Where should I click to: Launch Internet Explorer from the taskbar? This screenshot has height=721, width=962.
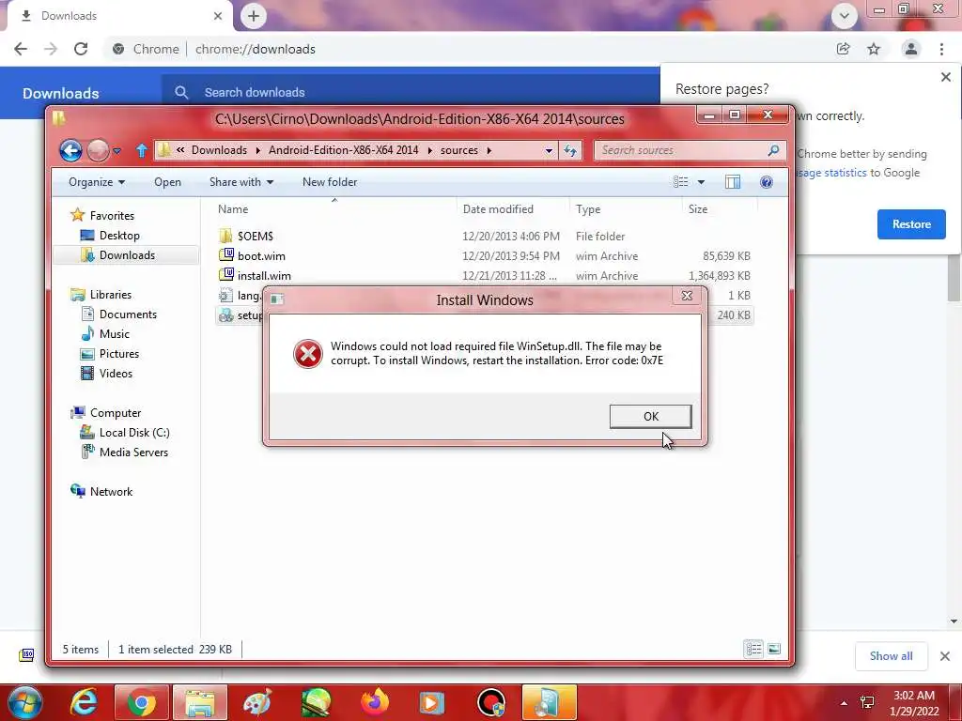(84, 702)
